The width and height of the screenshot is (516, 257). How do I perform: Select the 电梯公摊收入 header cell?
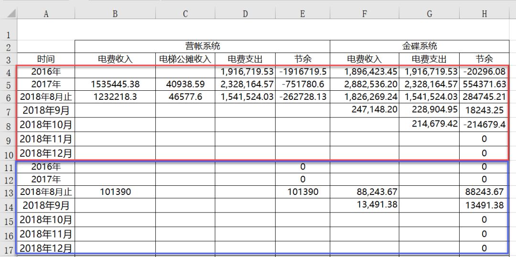click(x=185, y=59)
